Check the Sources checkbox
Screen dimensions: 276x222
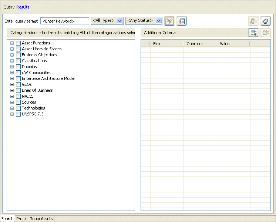[x=18, y=102]
